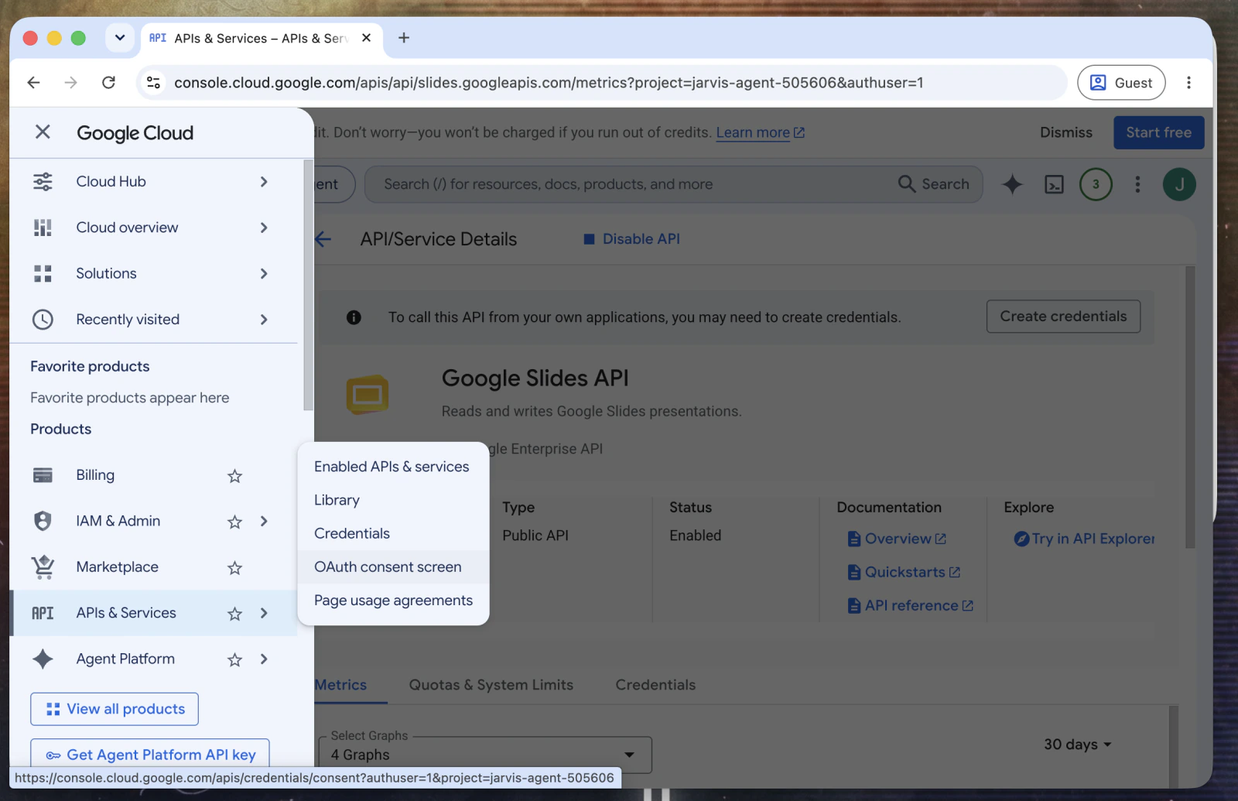
Task: Open the tab search dropdown arrow
Action: [120, 38]
